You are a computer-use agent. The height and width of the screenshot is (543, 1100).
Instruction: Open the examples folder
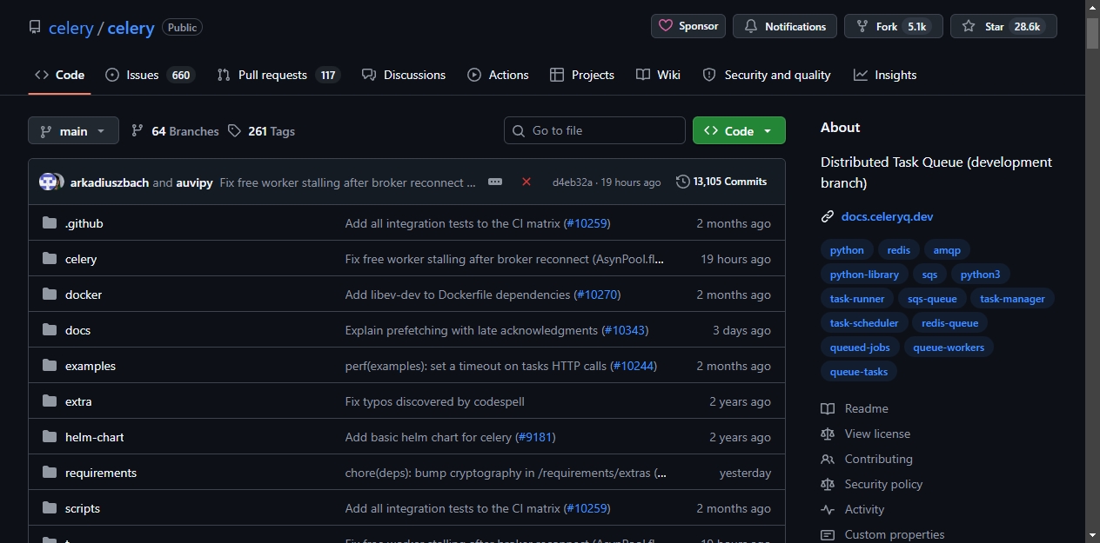(91, 366)
